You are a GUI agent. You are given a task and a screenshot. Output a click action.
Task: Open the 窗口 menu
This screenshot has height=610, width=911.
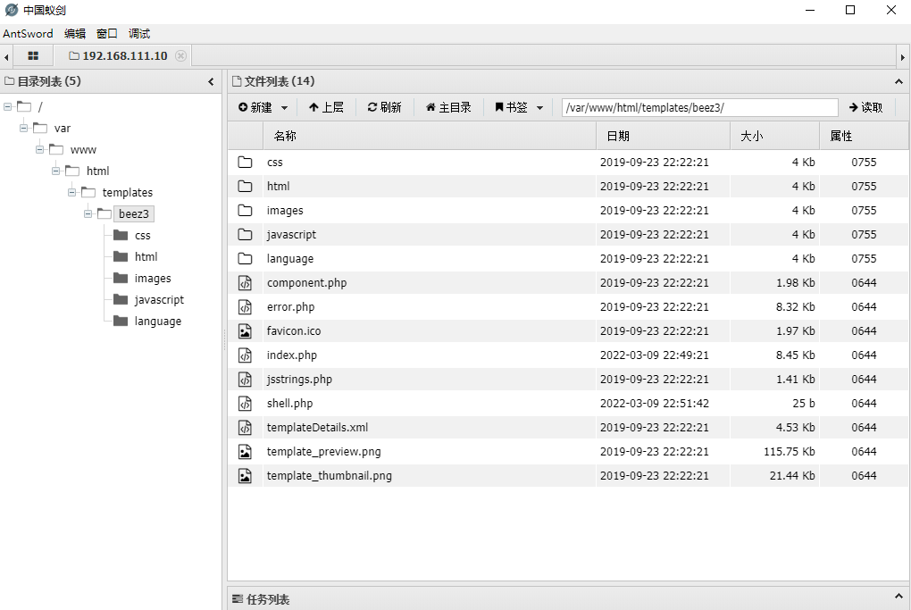(107, 34)
